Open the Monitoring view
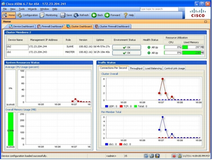This screenshot has height=160, width=212. (x=49, y=15)
